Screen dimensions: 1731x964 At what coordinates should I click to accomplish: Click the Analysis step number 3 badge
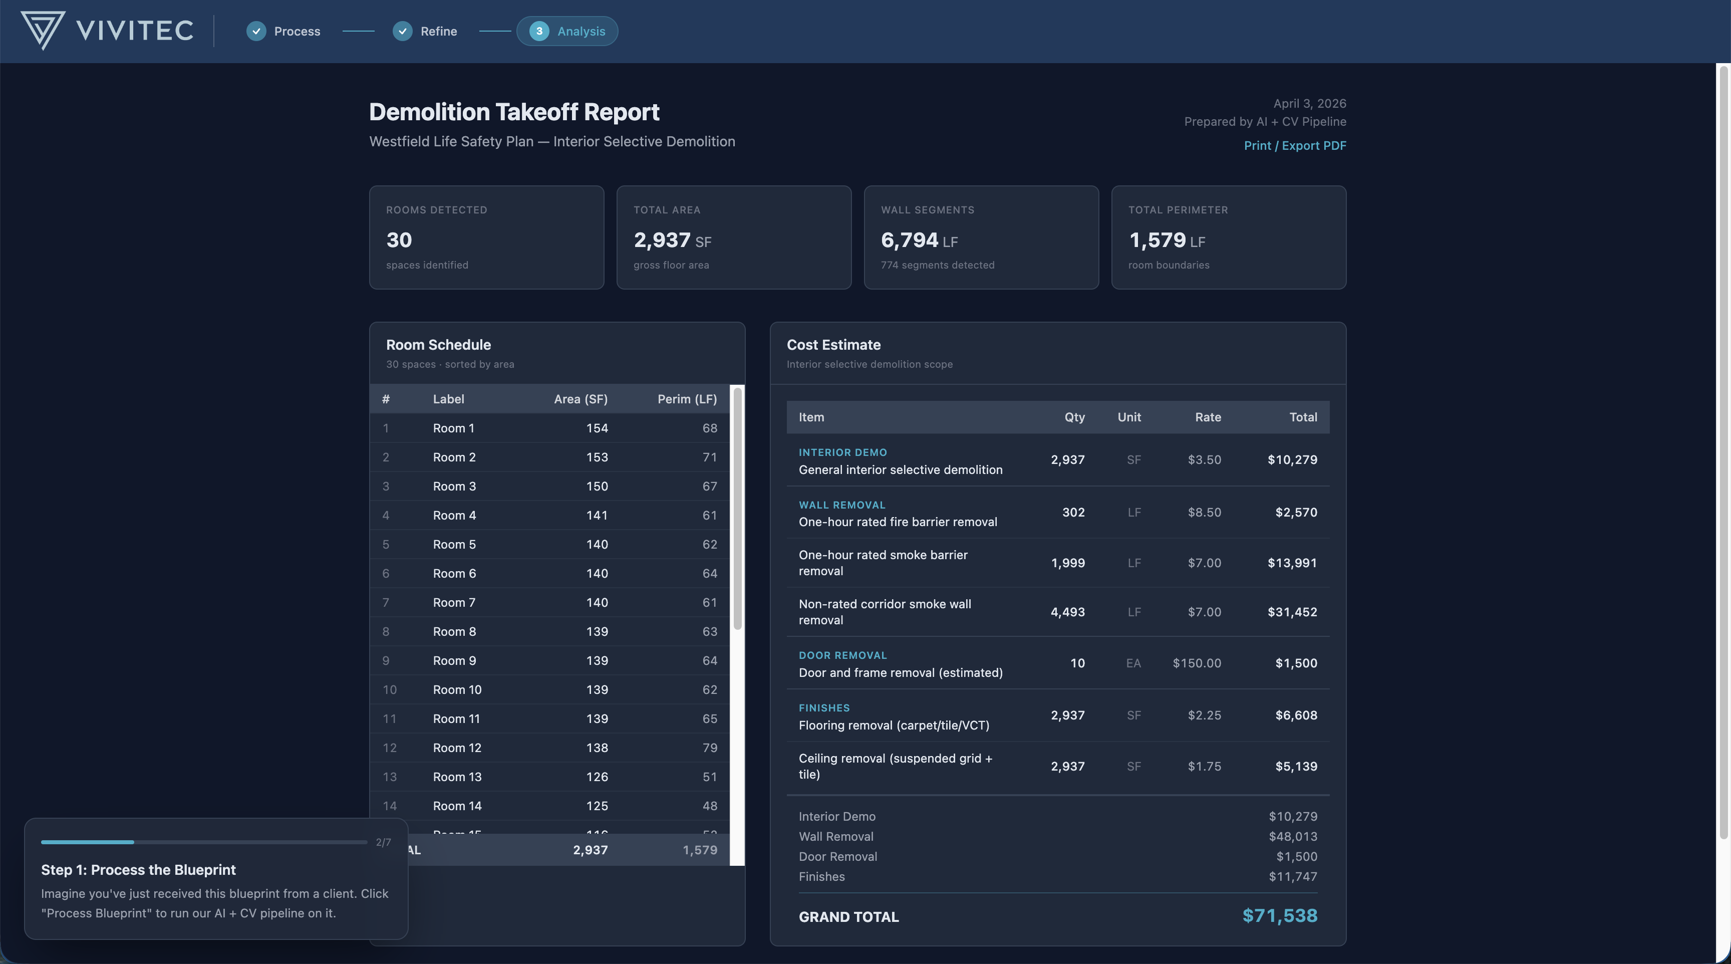[x=539, y=31]
